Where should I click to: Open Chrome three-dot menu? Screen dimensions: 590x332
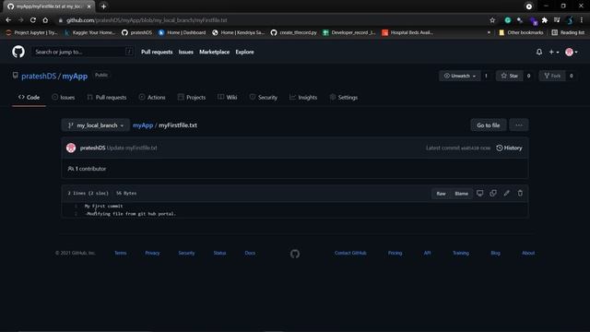(582, 20)
